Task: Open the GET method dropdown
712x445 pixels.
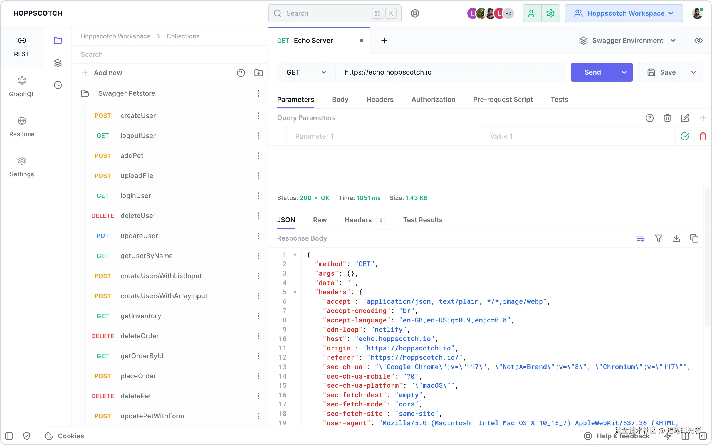Action: tap(306, 72)
